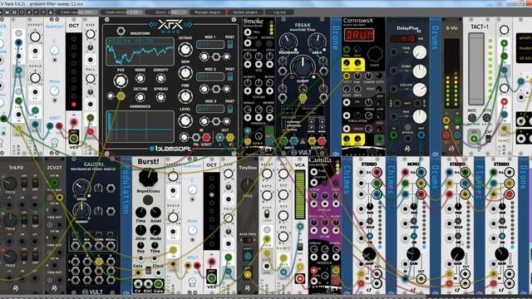The height and width of the screenshot is (299, 532).
Task: Click the MONO mixer GAIN knob
Action: pyautogui.click(x=413, y=253)
